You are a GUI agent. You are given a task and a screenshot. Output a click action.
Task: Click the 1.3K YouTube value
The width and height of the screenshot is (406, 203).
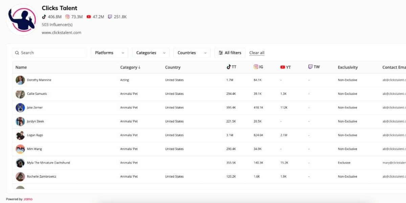pos(284,94)
